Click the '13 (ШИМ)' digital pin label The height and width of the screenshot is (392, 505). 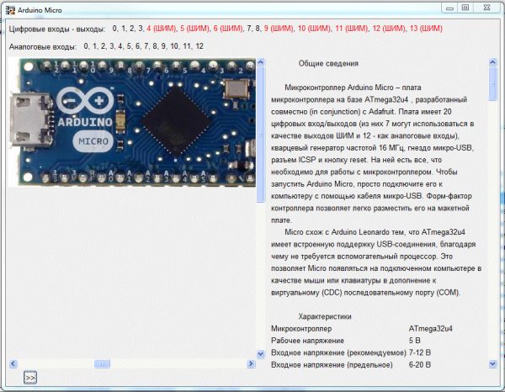click(426, 29)
